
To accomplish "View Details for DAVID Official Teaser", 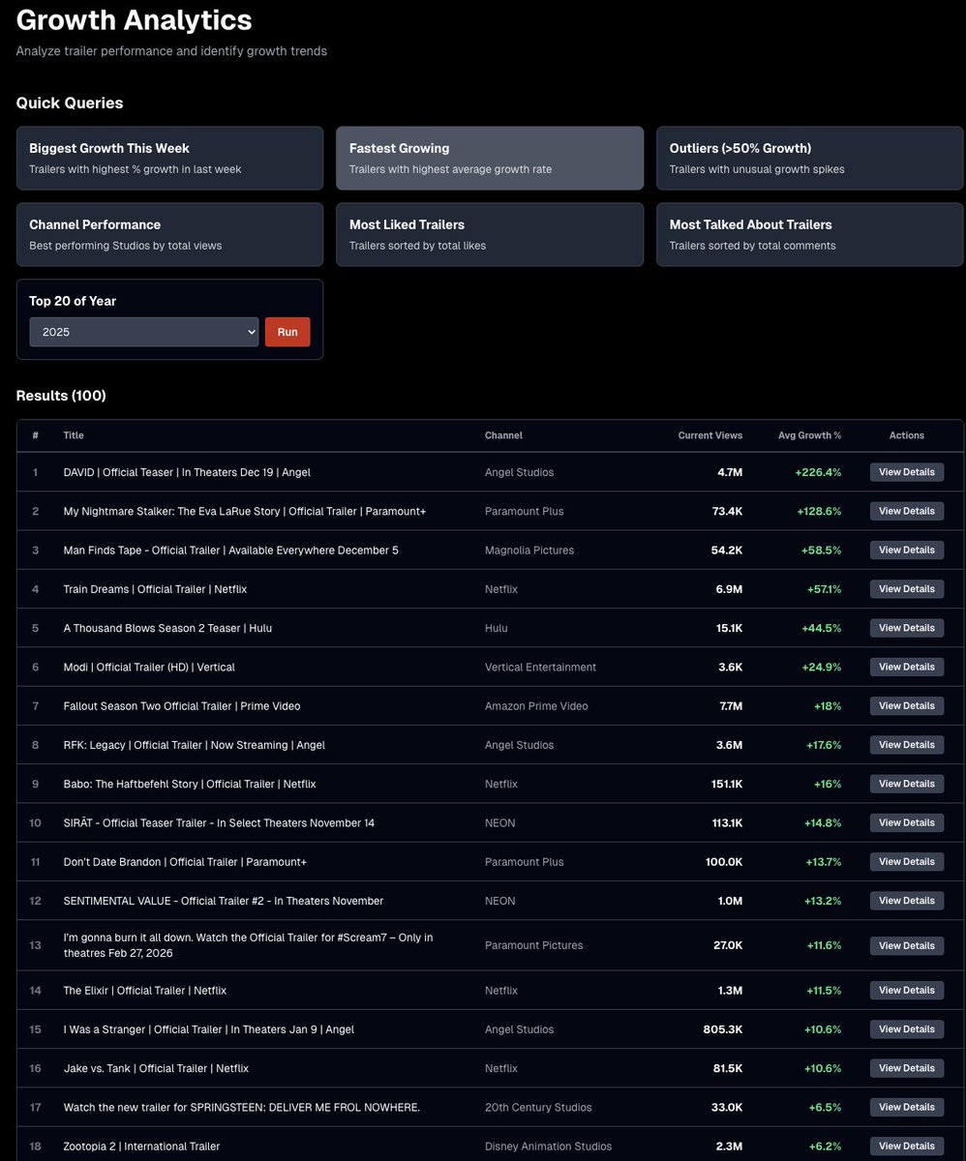I will pos(907,472).
